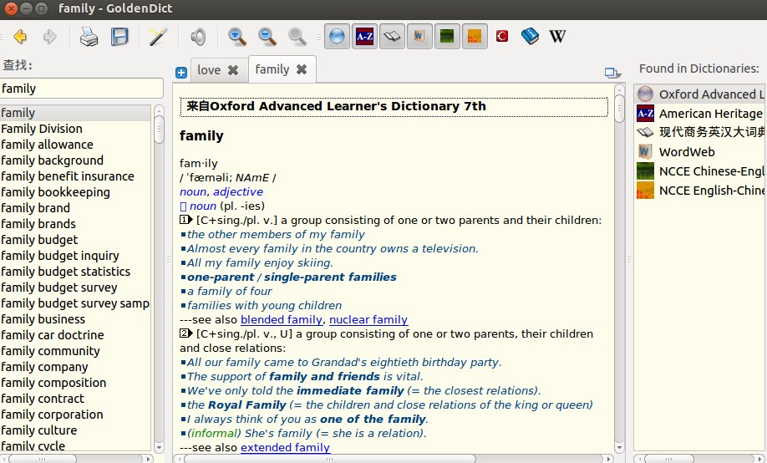Toggle the orange NCCE English-Chinese toolbar button
The height and width of the screenshot is (463, 767).
point(475,36)
